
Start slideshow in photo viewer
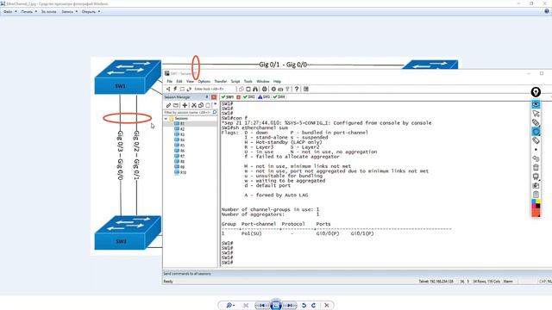(276, 305)
